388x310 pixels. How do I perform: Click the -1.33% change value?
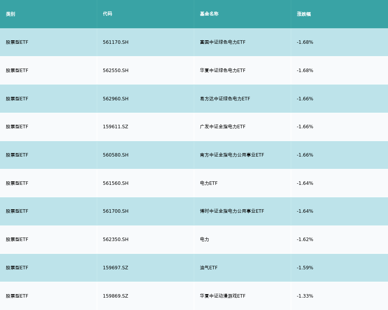tap(305, 296)
